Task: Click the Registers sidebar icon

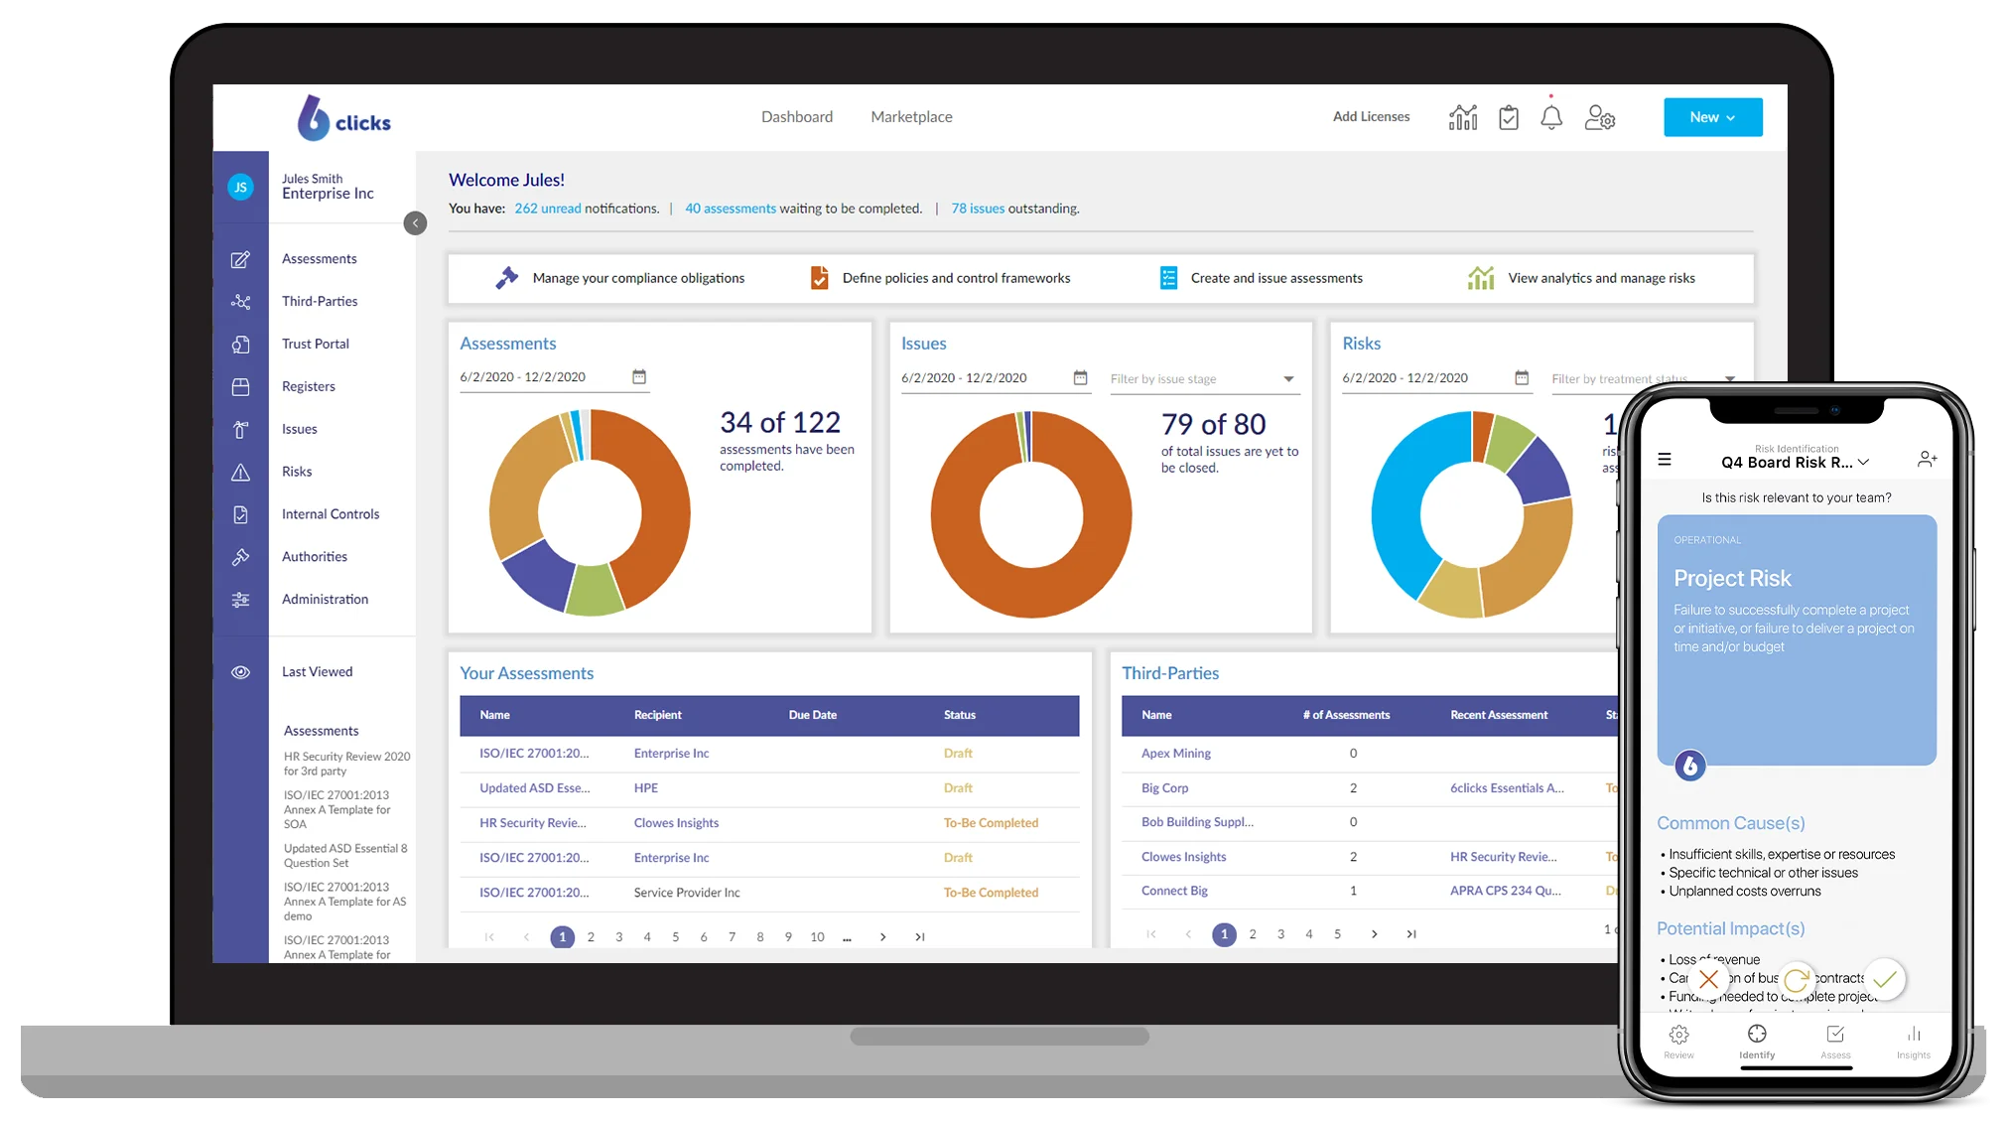Action: (240, 387)
